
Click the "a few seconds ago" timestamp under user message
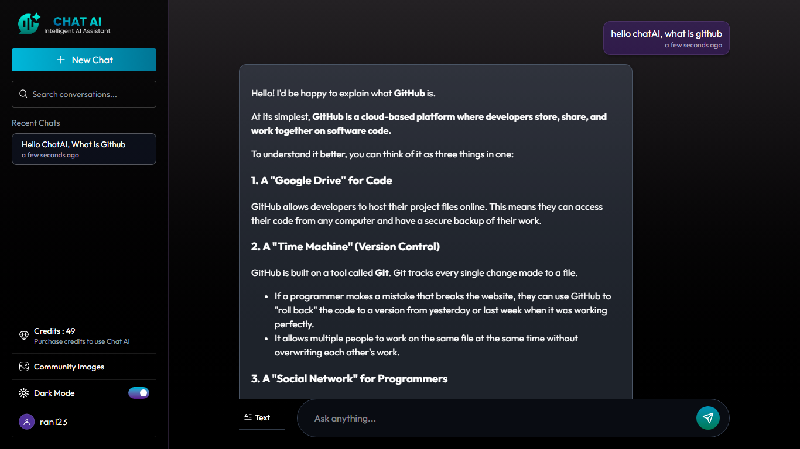[x=693, y=46]
